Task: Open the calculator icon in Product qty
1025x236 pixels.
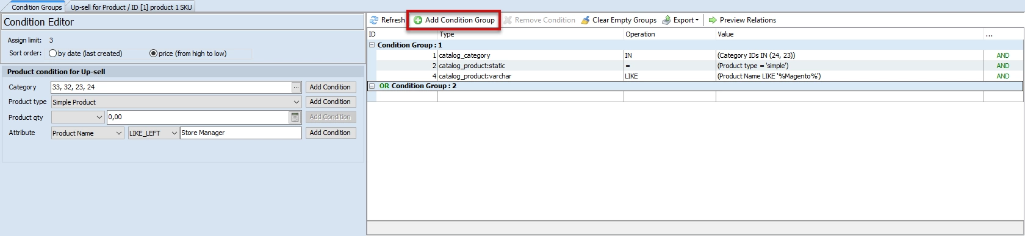Action: (295, 117)
